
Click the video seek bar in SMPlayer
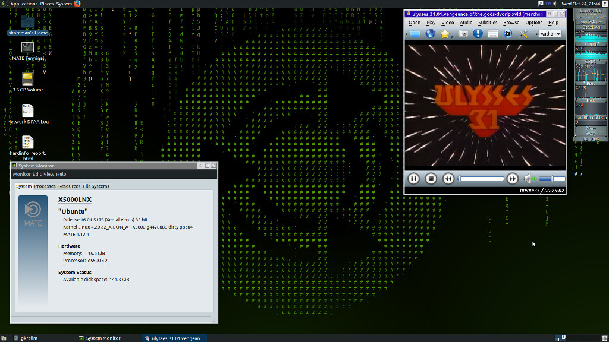tap(481, 179)
